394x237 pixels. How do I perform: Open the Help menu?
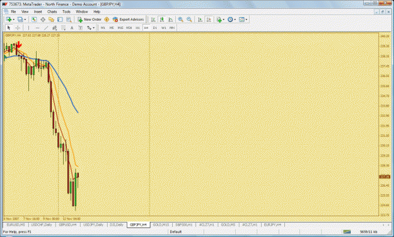tap(96, 12)
